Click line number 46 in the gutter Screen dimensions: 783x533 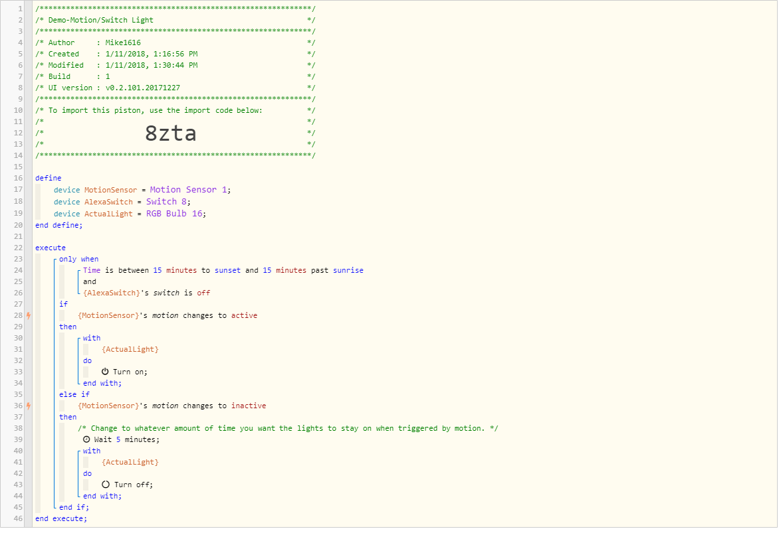click(18, 518)
